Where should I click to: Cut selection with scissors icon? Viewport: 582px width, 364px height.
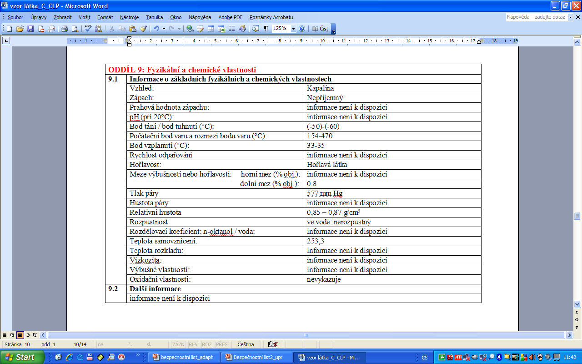111,29
